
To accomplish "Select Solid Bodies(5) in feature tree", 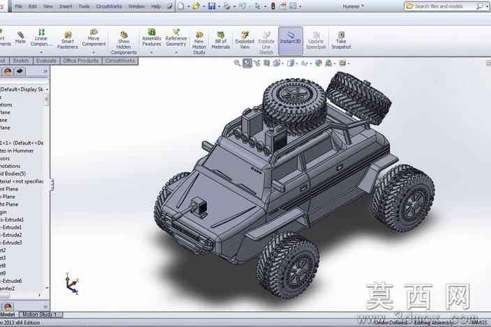I will click(x=13, y=174).
